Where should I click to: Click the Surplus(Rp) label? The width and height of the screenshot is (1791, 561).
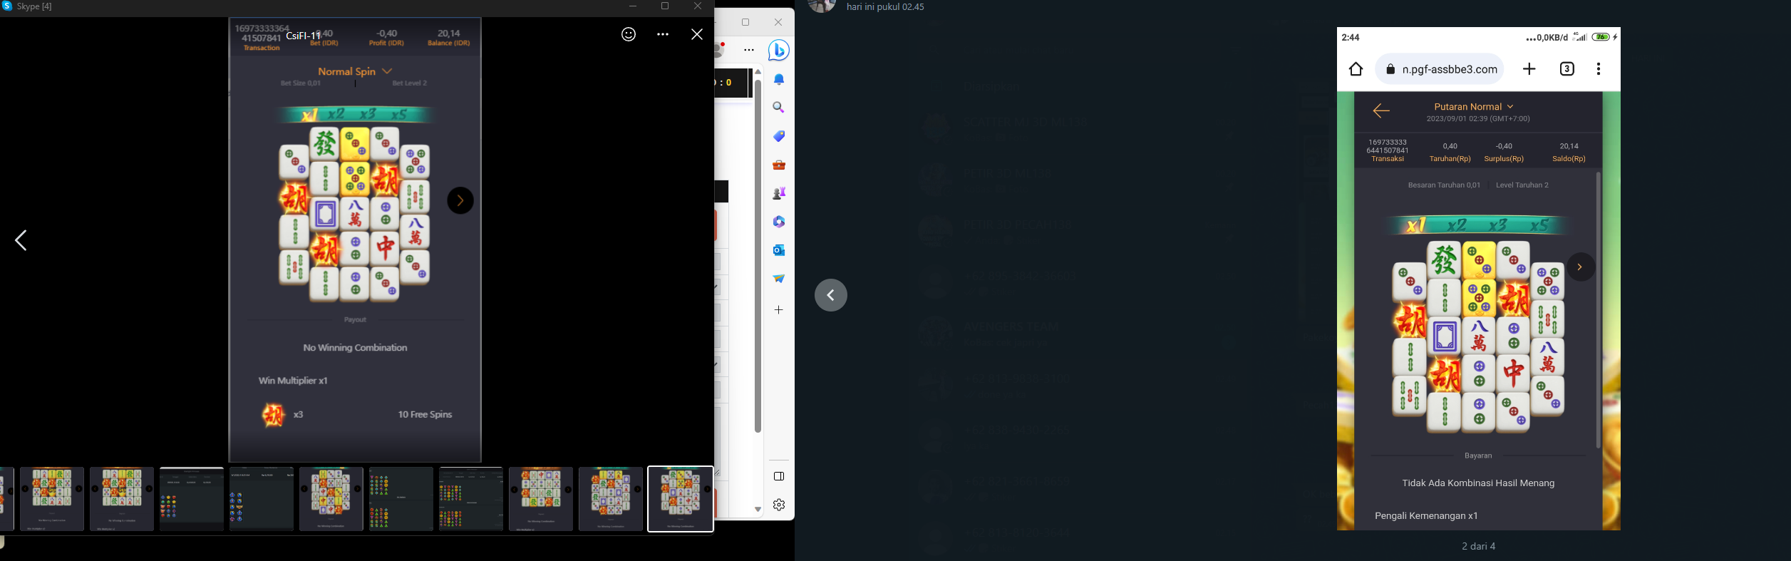(x=1504, y=159)
